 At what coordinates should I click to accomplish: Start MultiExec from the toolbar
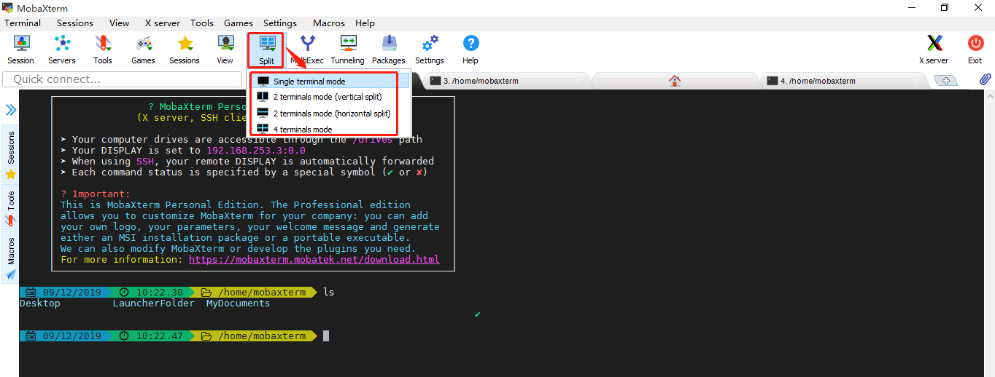(x=308, y=49)
